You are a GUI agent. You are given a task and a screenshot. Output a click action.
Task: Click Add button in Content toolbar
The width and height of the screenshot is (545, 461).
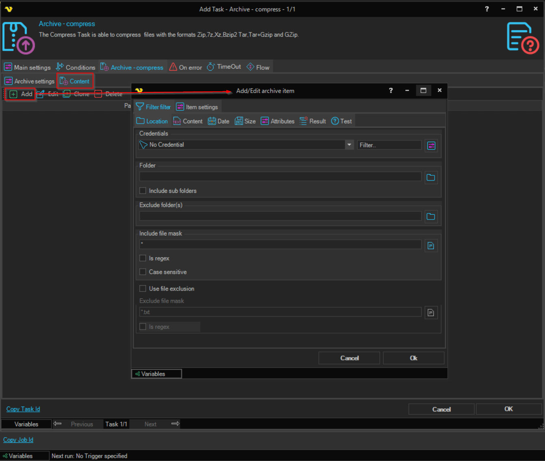click(22, 94)
